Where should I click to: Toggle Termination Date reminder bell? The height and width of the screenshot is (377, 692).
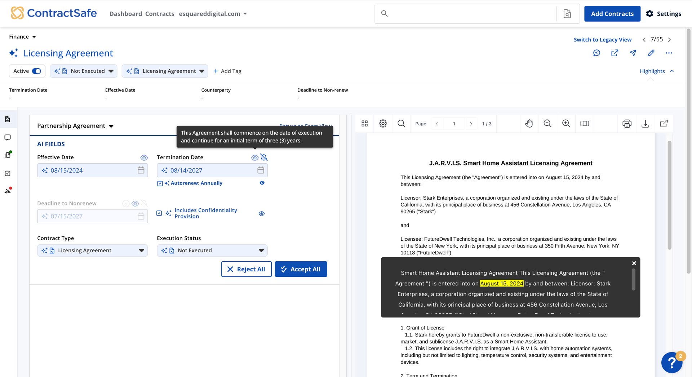coord(264,158)
